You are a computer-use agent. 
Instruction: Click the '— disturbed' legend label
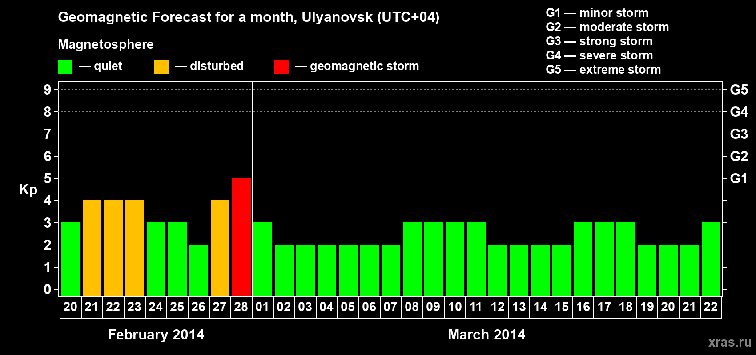click(x=209, y=66)
